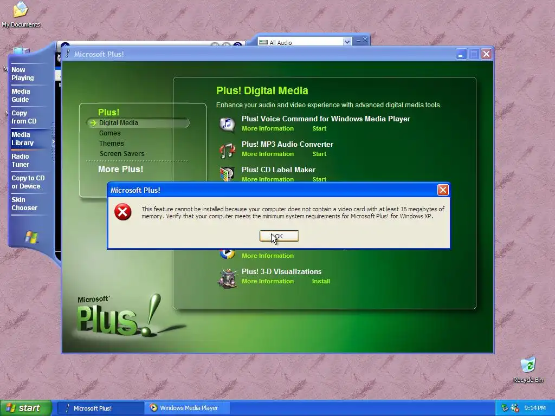555x416 pixels.
Task: Click Windows logo in Media Player sidebar
Action: 31,237
